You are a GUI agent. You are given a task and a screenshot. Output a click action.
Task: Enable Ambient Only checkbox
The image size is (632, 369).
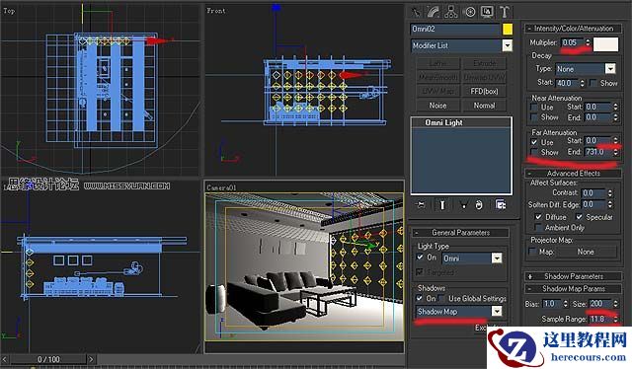(538, 227)
